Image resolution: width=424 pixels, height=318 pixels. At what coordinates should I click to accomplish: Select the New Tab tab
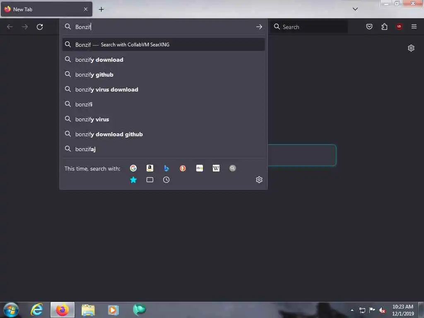point(46,9)
